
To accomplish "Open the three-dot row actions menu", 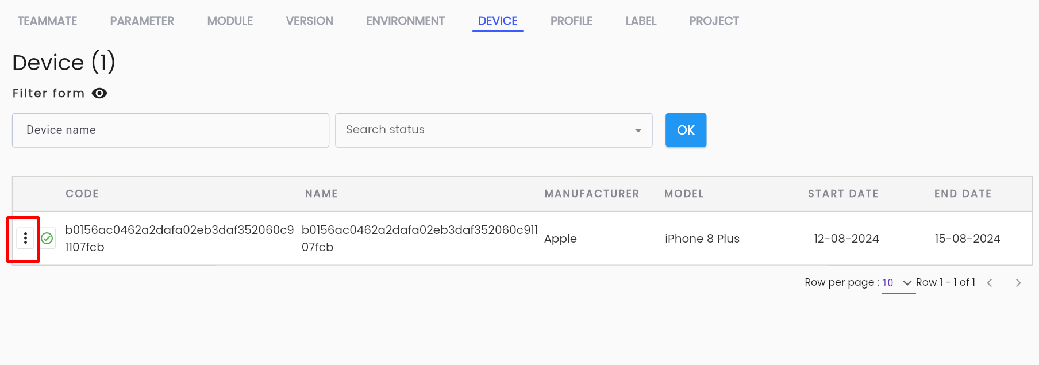I will tap(25, 238).
